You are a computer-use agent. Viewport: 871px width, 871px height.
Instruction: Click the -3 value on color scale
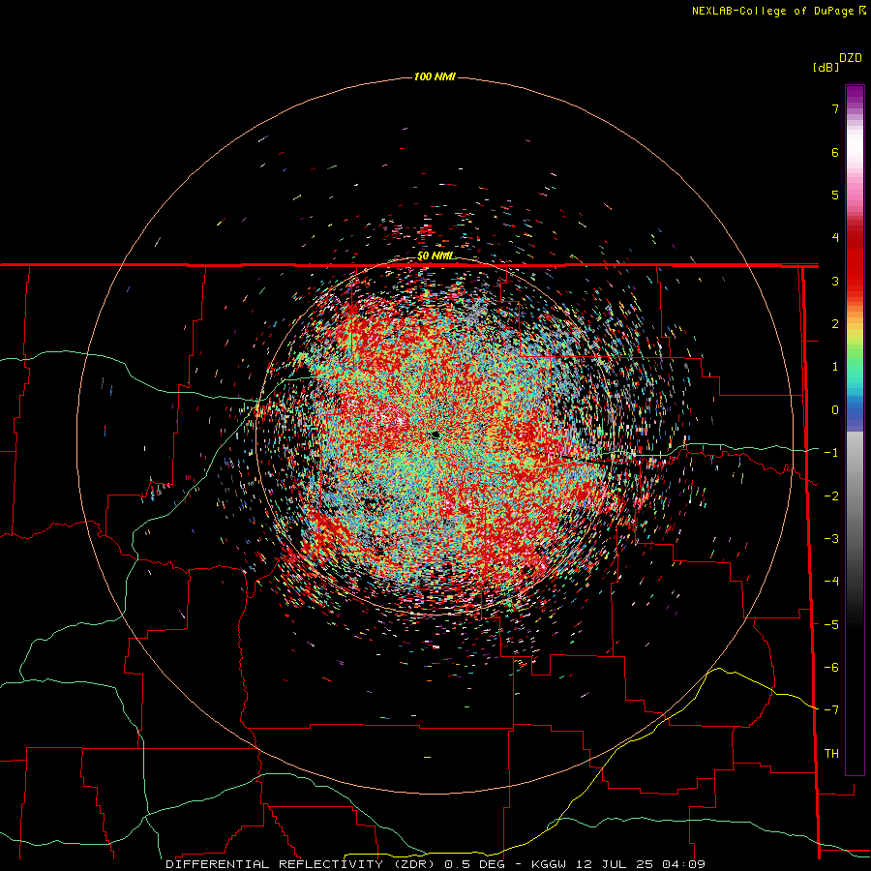point(831,539)
